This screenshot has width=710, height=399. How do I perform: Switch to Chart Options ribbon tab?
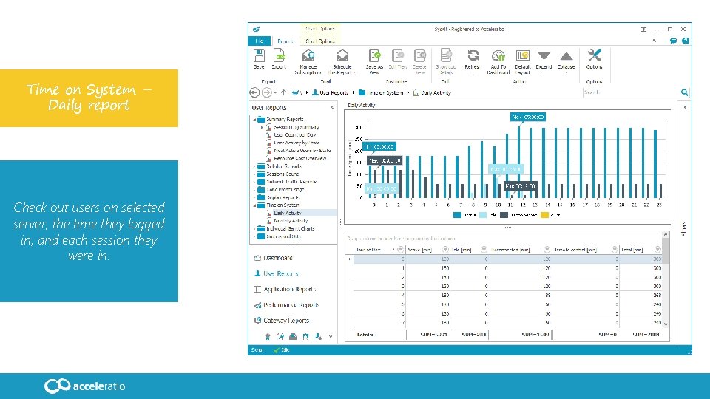coord(320,41)
